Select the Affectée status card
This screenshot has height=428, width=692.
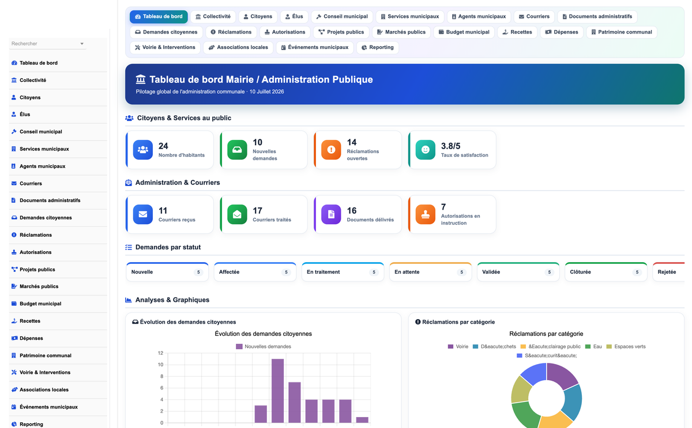(x=255, y=272)
